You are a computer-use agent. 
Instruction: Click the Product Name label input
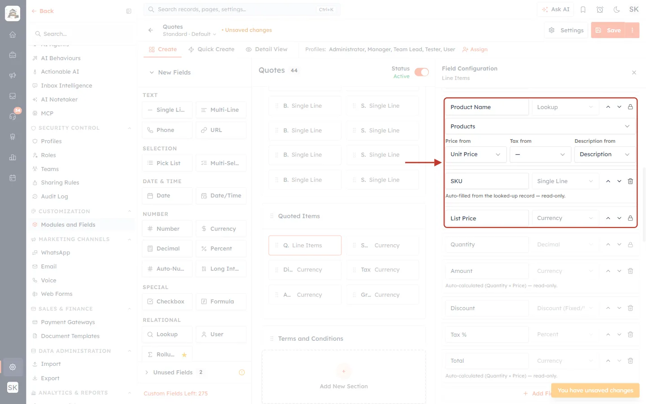487,107
